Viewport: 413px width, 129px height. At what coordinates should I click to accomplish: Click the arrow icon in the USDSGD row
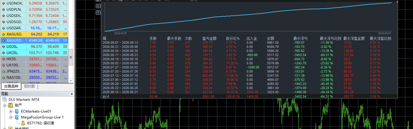click(x=3, y=22)
